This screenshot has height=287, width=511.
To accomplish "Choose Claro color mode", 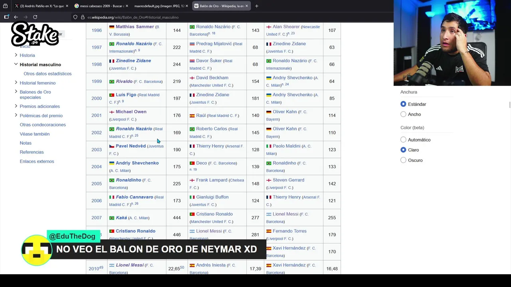I will pos(403,150).
